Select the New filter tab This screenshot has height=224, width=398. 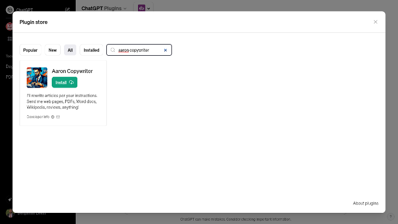pos(52,50)
